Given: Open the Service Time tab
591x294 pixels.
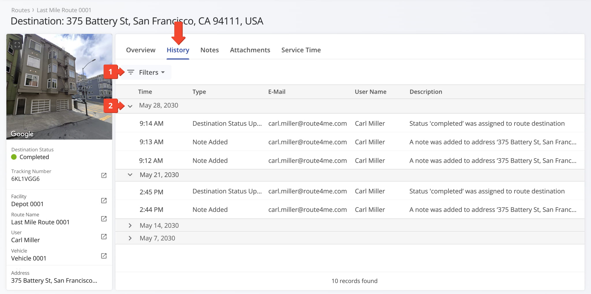Looking at the screenshot, I should pos(301,50).
